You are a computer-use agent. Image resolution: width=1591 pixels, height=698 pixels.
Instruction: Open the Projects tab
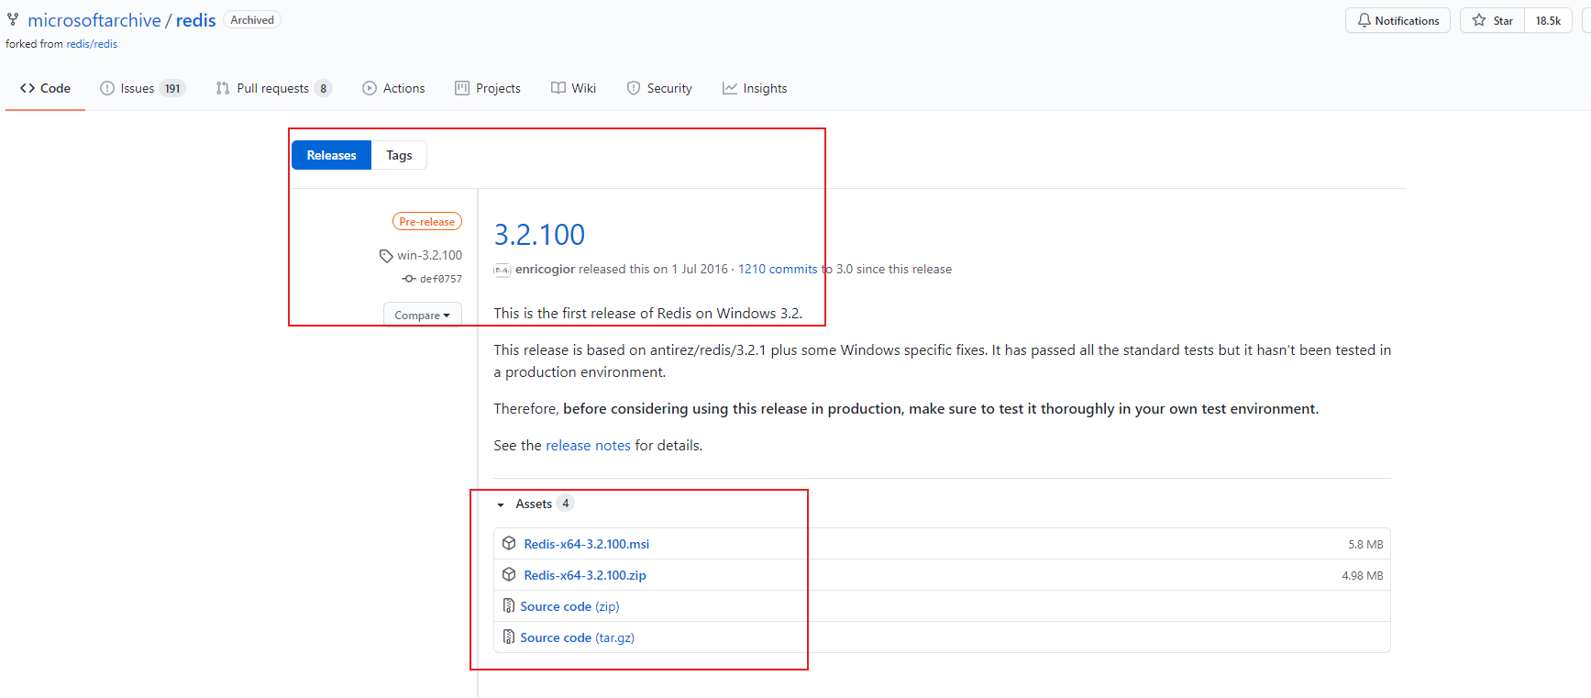(488, 88)
